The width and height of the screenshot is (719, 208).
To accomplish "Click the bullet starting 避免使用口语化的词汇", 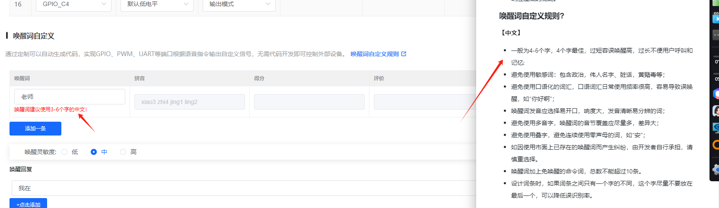I will (602, 93).
